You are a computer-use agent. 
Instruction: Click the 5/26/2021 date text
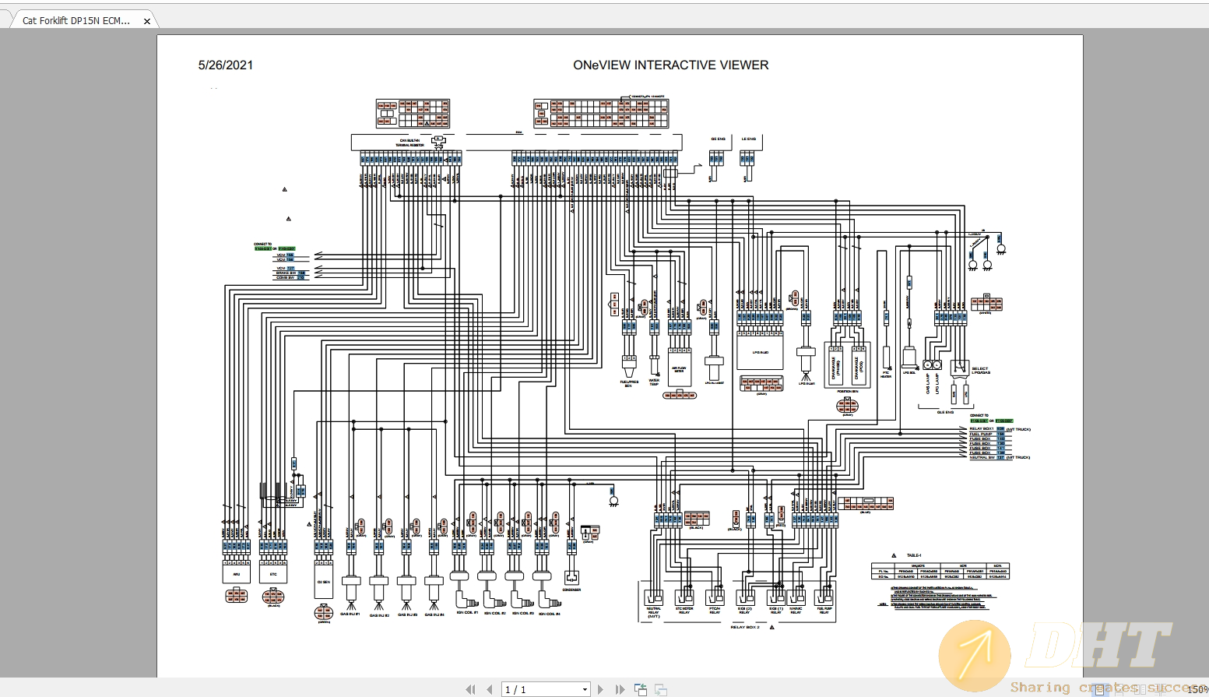click(x=226, y=65)
